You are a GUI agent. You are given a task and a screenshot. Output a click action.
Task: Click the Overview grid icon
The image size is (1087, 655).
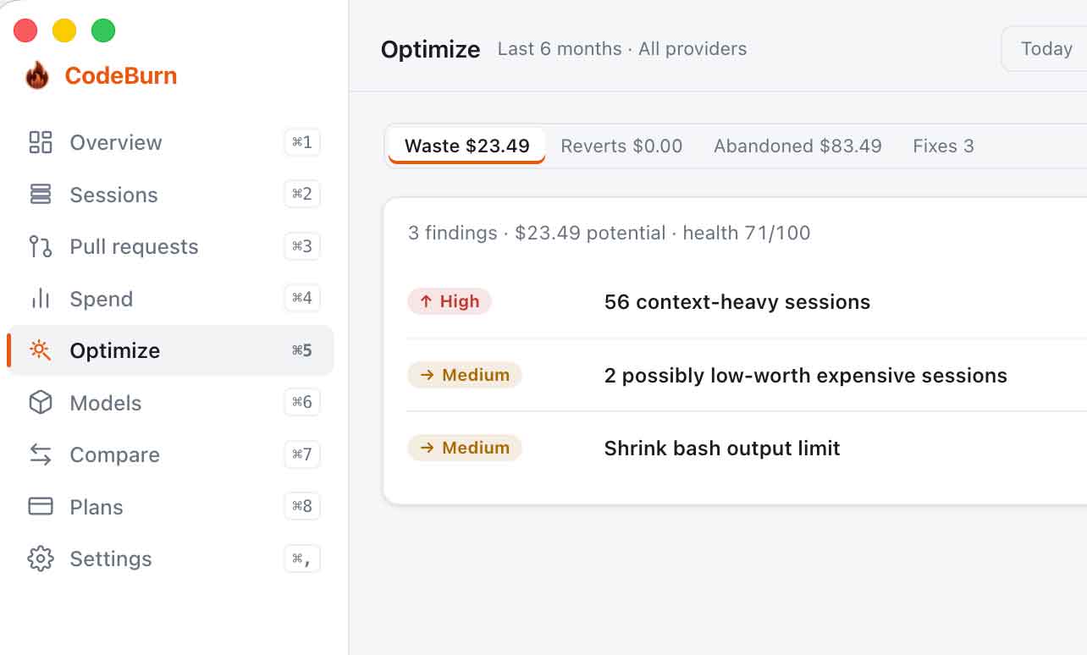coord(41,142)
